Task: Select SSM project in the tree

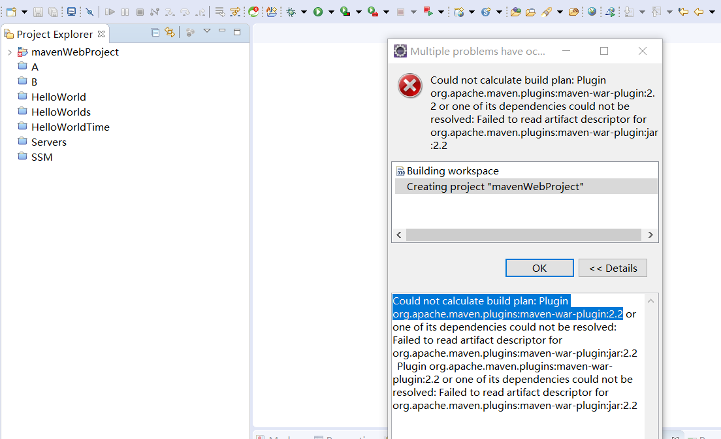Action: pos(41,157)
